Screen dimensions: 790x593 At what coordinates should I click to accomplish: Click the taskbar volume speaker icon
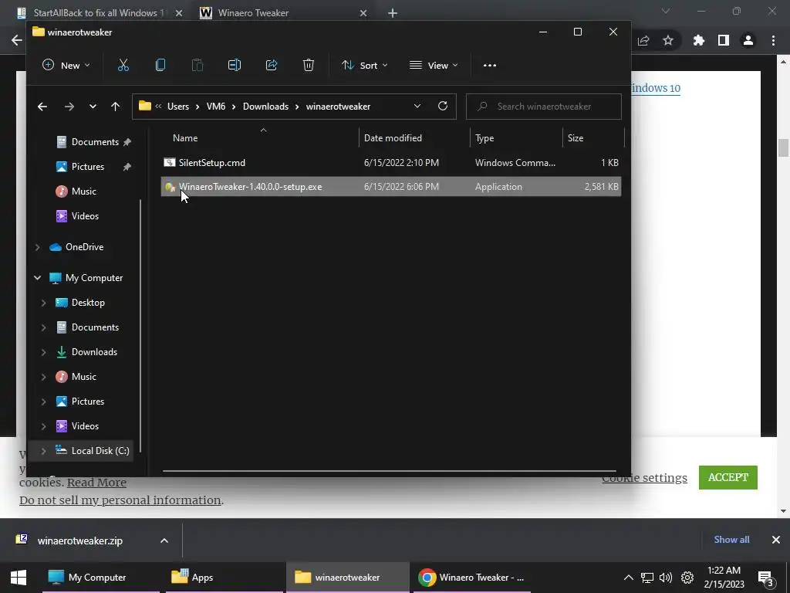666,578
